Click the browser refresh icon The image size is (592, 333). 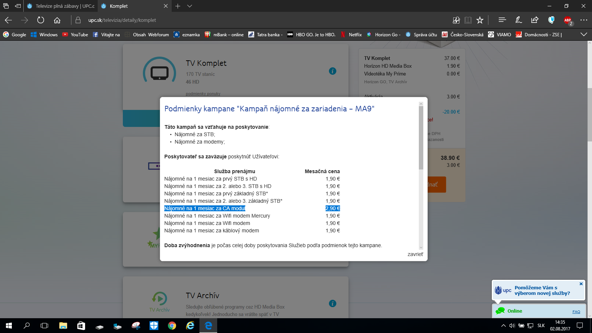pos(41,20)
